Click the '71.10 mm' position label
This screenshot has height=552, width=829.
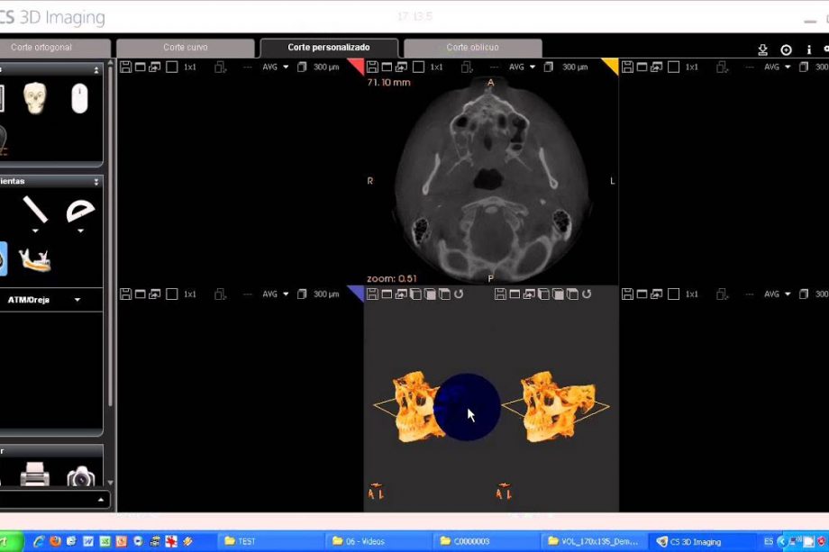point(388,83)
